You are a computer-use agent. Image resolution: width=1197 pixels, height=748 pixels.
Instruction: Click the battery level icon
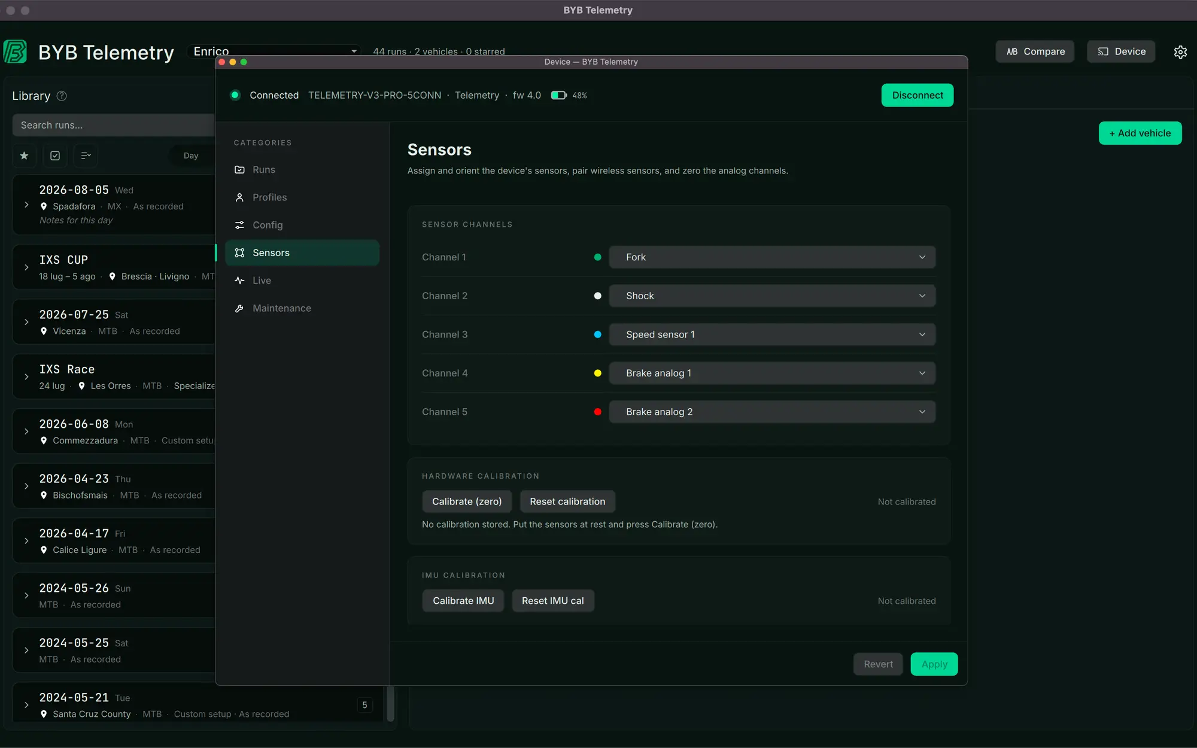tap(558, 95)
